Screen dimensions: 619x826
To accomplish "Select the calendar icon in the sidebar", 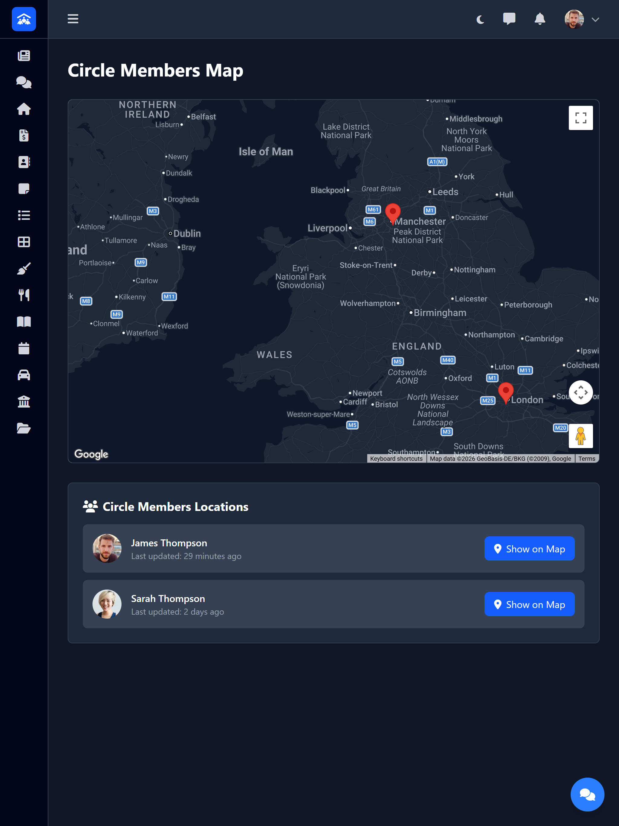I will pyautogui.click(x=24, y=348).
